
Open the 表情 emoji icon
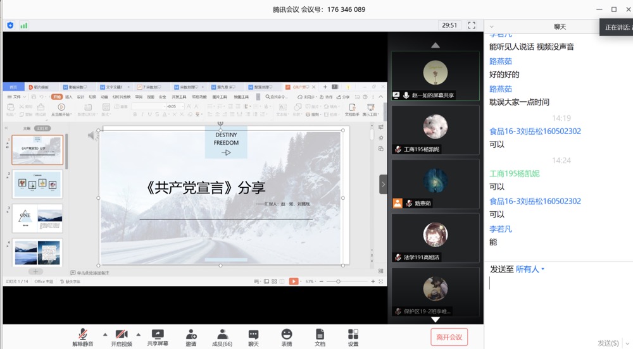pyautogui.click(x=287, y=338)
